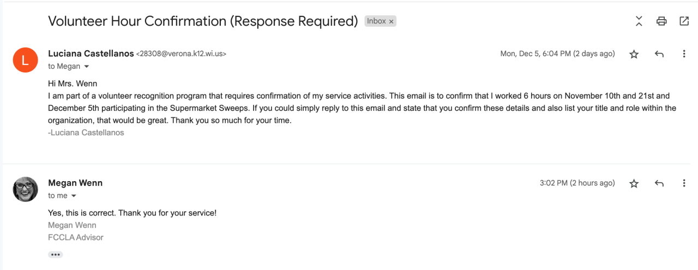The width and height of the screenshot is (698, 270).
Task: Click sender name Luciana Castellanos
Action: (x=91, y=53)
